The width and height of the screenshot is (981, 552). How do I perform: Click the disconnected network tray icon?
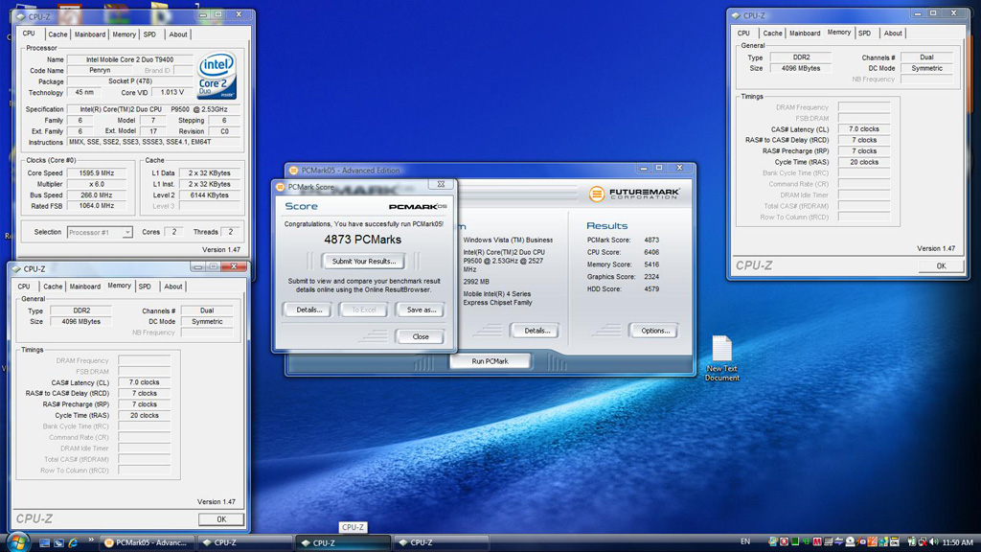pos(922,542)
